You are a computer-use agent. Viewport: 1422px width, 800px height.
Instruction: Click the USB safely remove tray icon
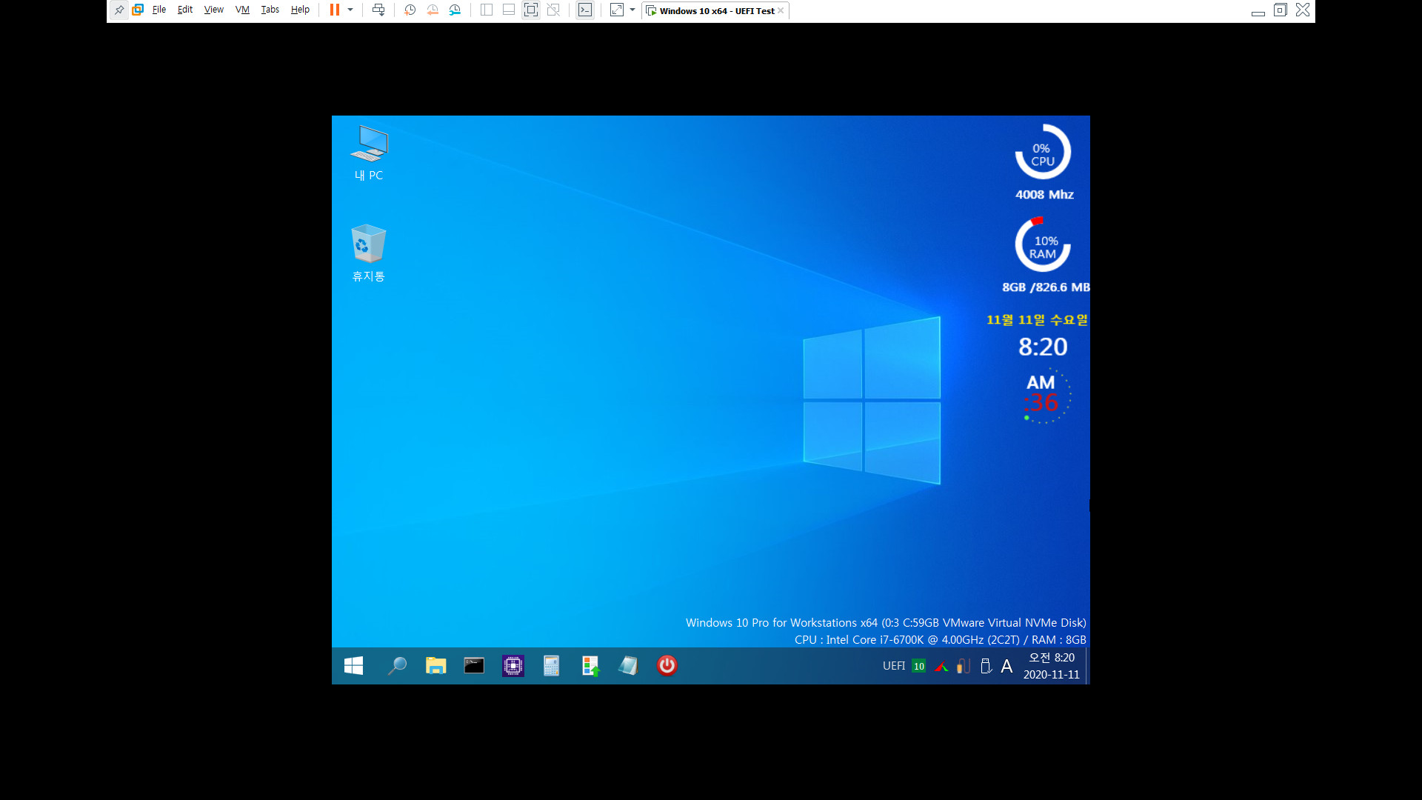[x=986, y=666]
